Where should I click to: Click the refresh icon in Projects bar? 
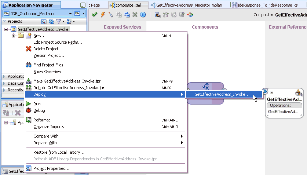[51, 22]
